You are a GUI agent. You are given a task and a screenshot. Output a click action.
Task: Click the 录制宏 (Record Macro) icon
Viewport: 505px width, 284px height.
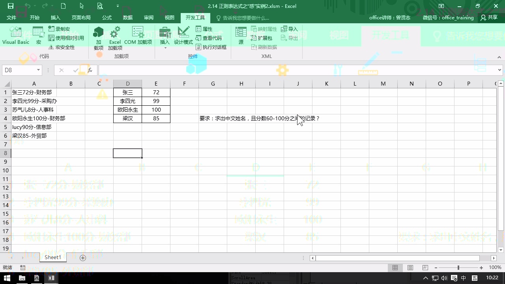tap(52, 29)
